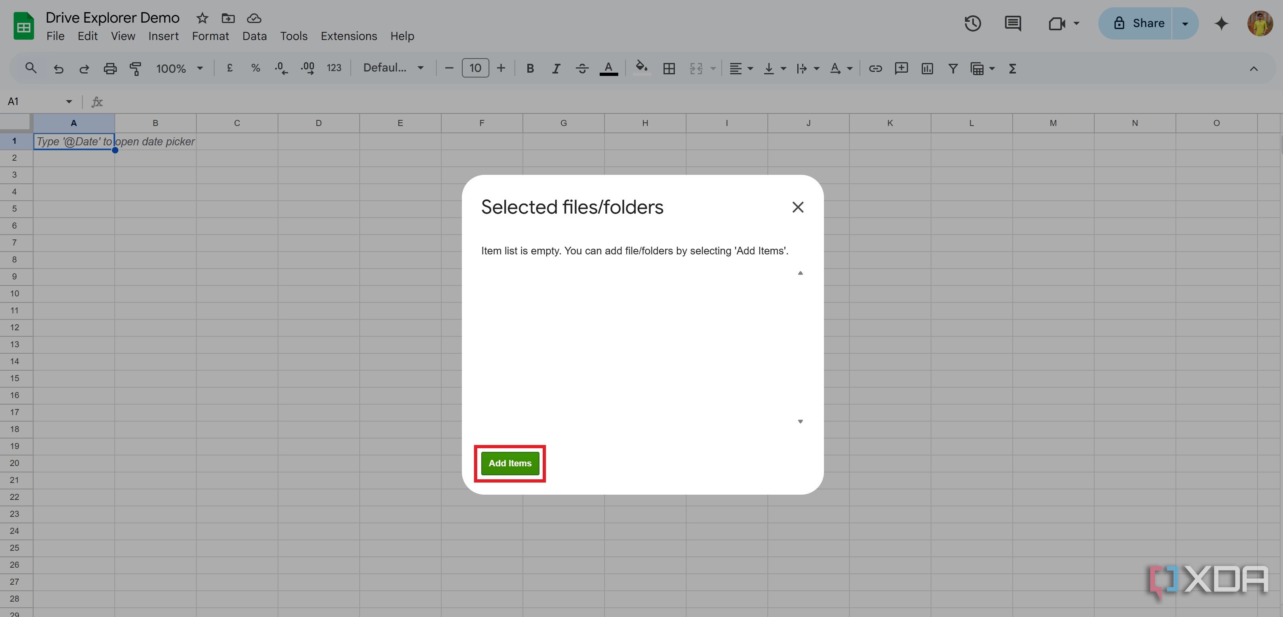Click the Name box showing A1
This screenshot has width=1283, height=617.
coord(40,101)
